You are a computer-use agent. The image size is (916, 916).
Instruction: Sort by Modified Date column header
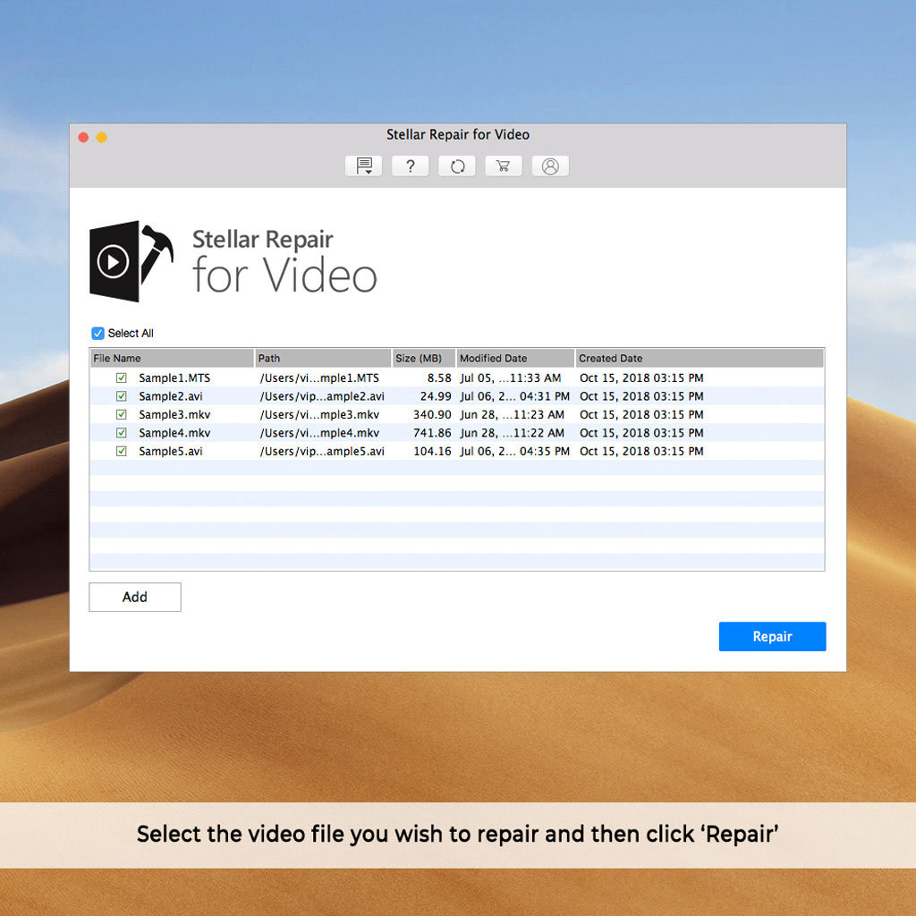click(515, 358)
